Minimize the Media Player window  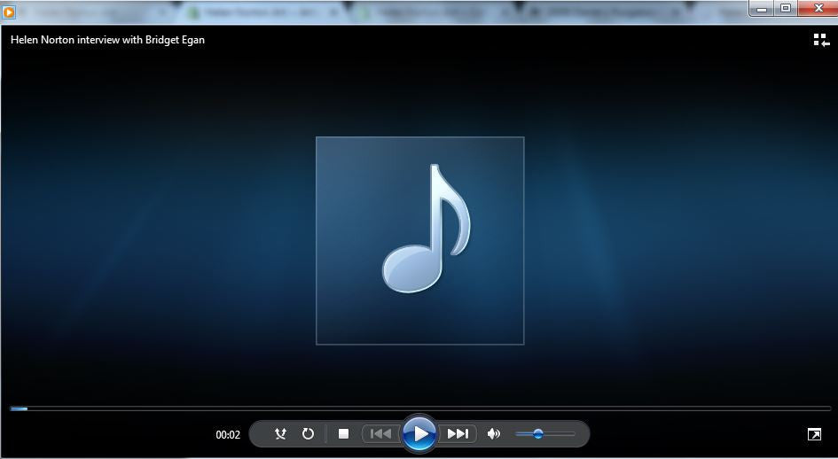coord(762,9)
